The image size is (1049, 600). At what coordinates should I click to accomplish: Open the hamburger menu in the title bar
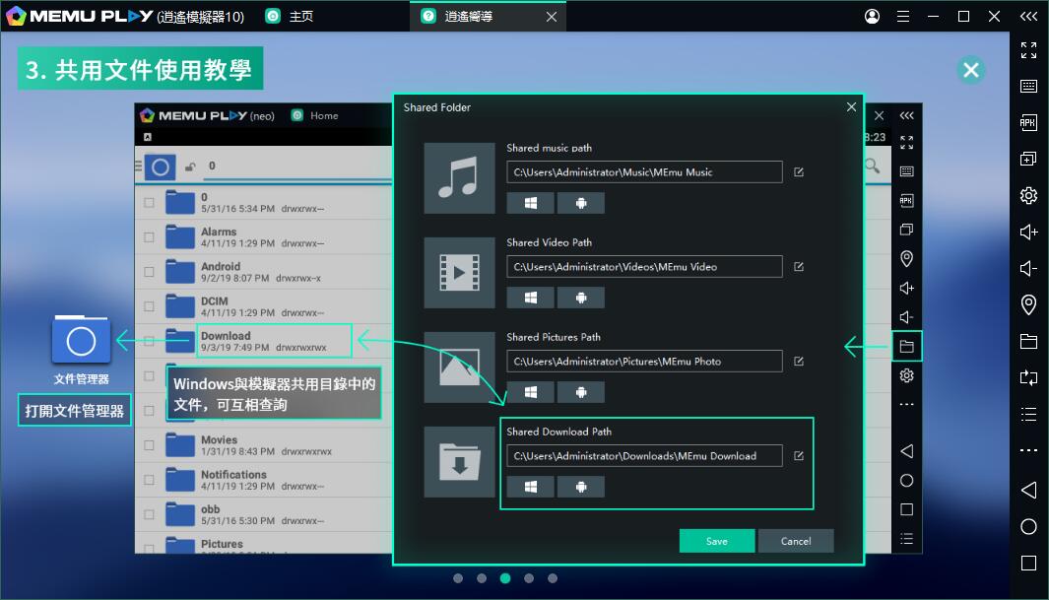point(902,17)
